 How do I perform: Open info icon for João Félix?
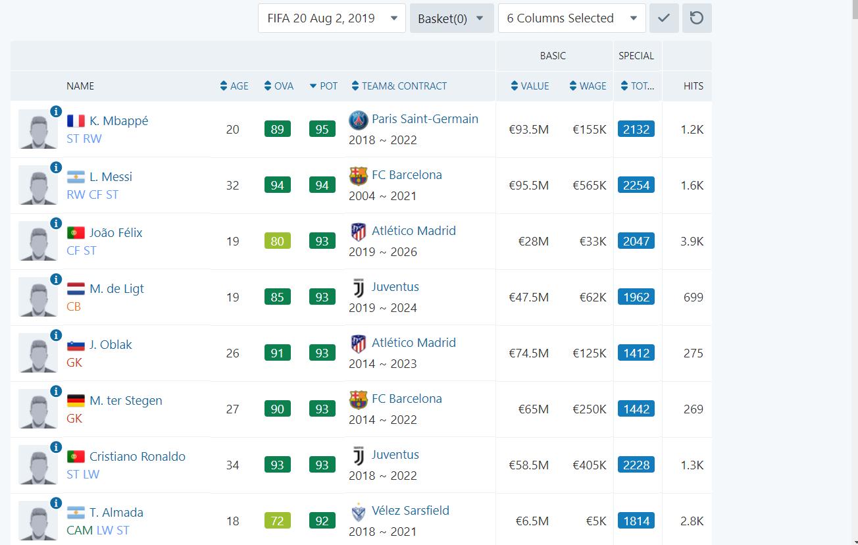pos(56,223)
